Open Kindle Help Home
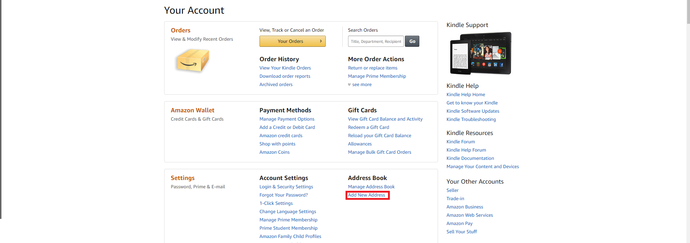 466,95
